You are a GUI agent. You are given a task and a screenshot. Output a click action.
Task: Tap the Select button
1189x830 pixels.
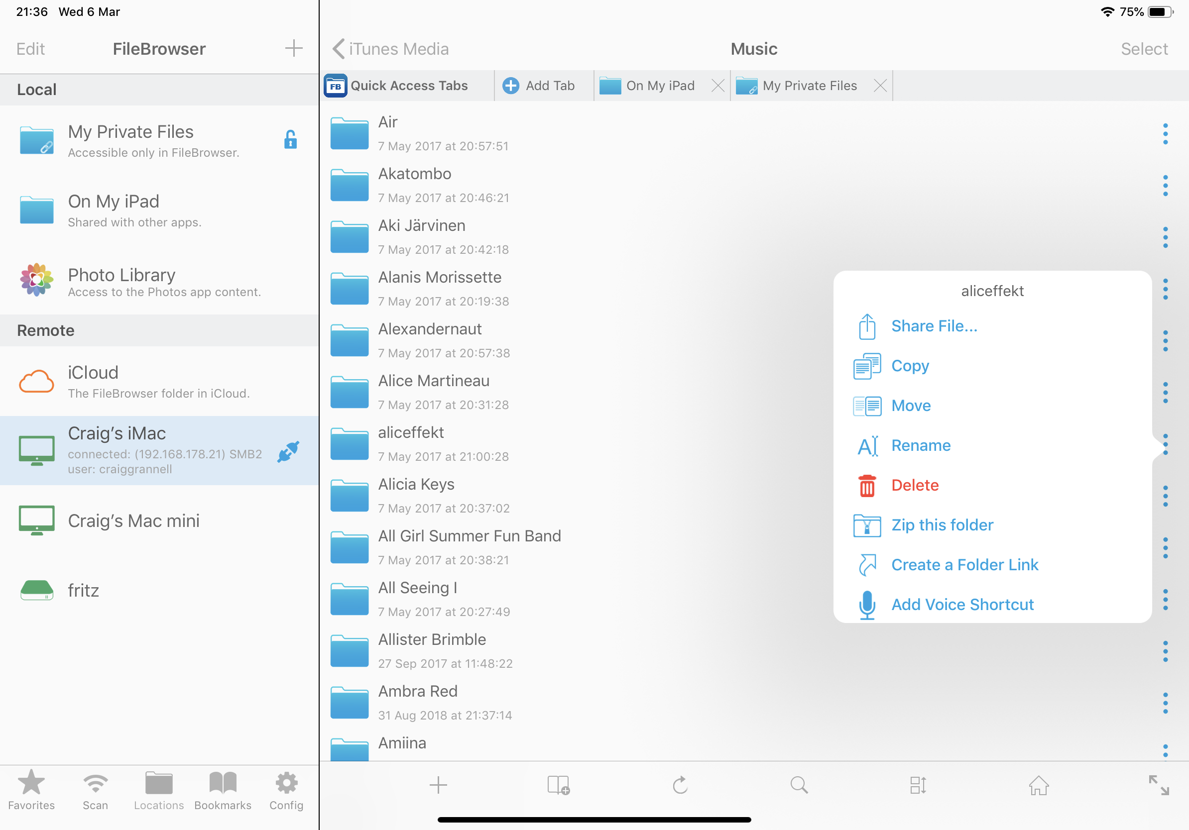(x=1144, y=49)
